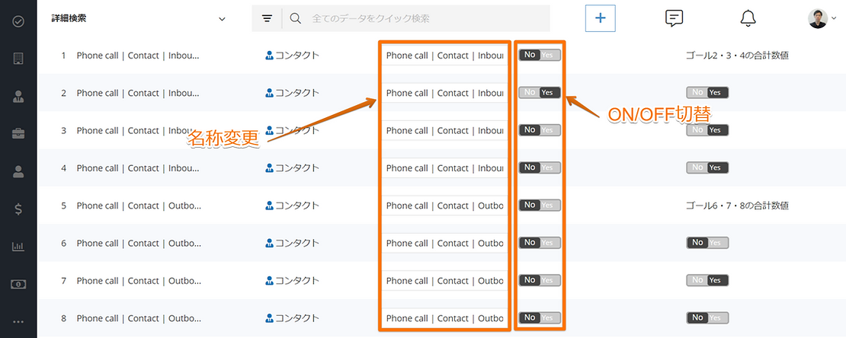Open the tablet device icon in sidebar

18,59
